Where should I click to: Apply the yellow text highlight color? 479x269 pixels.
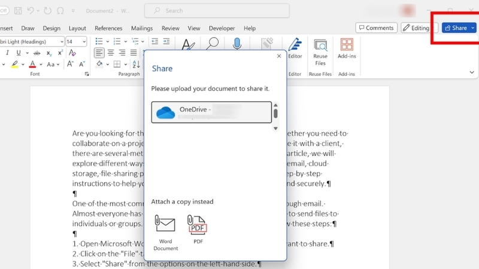click(x=14, y=64)
